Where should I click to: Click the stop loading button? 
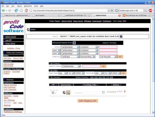click(x=21, y=11)
